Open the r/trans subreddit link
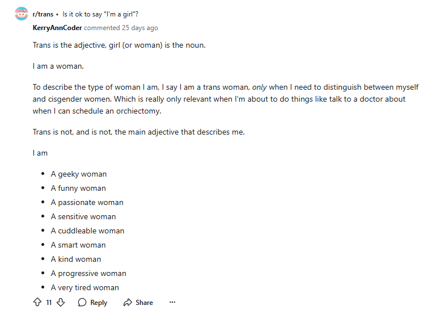Image resolution: width=423 pixels, height=318 pixels. 43,14
